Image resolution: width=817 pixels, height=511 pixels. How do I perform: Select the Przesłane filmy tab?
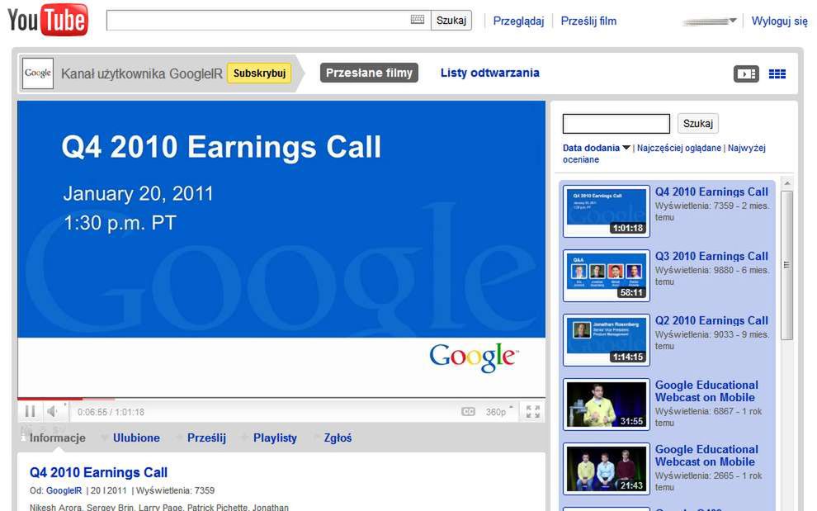[x=369, y=73]
